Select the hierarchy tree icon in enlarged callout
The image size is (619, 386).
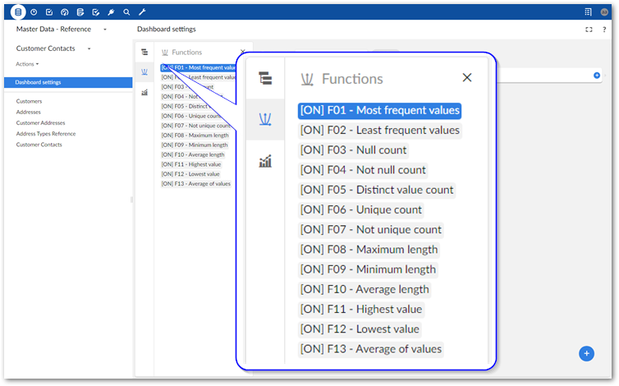[265, 78]
